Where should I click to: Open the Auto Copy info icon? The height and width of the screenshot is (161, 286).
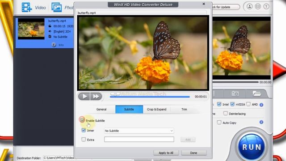coord(261,122)
